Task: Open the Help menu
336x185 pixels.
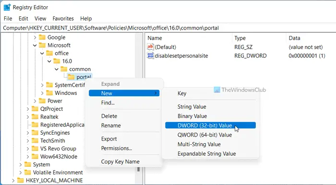Action: tap(86, 19)
